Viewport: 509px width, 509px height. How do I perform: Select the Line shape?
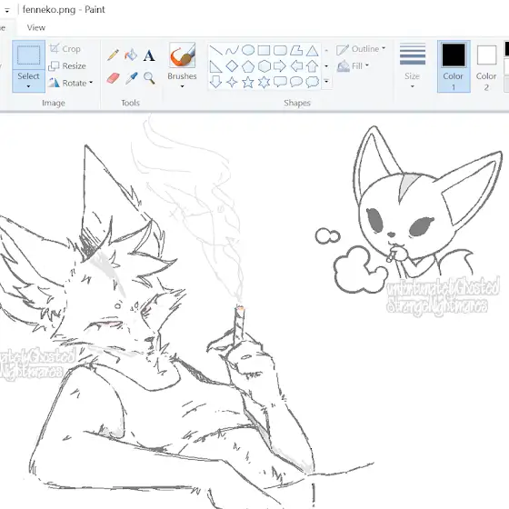(x=216, y=50)
